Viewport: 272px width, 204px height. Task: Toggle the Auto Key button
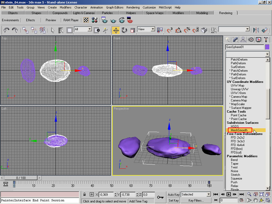(x=173, y=194)
